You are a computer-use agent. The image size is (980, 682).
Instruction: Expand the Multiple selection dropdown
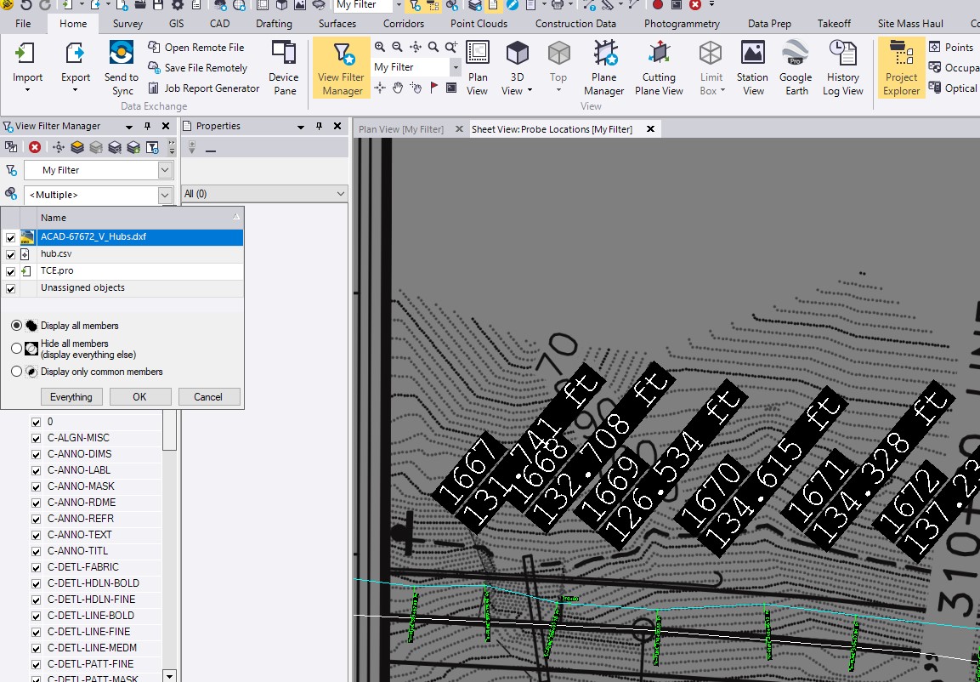165,195
